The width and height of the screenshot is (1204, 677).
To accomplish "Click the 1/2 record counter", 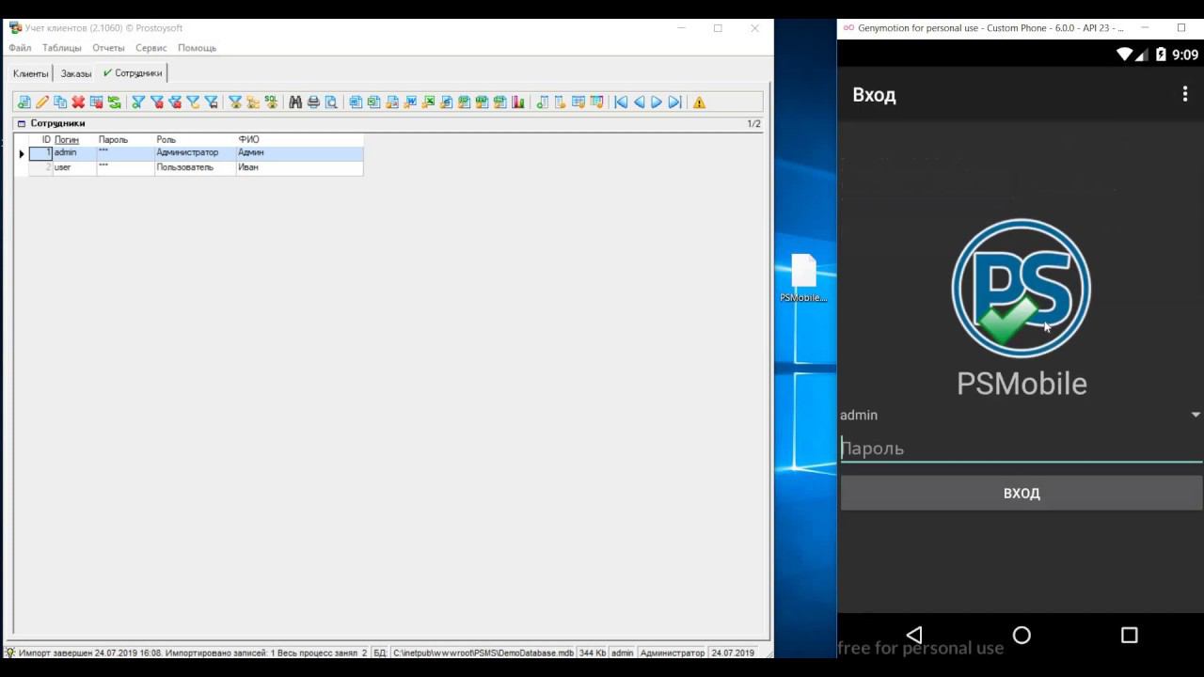I will tap(753, 123).
